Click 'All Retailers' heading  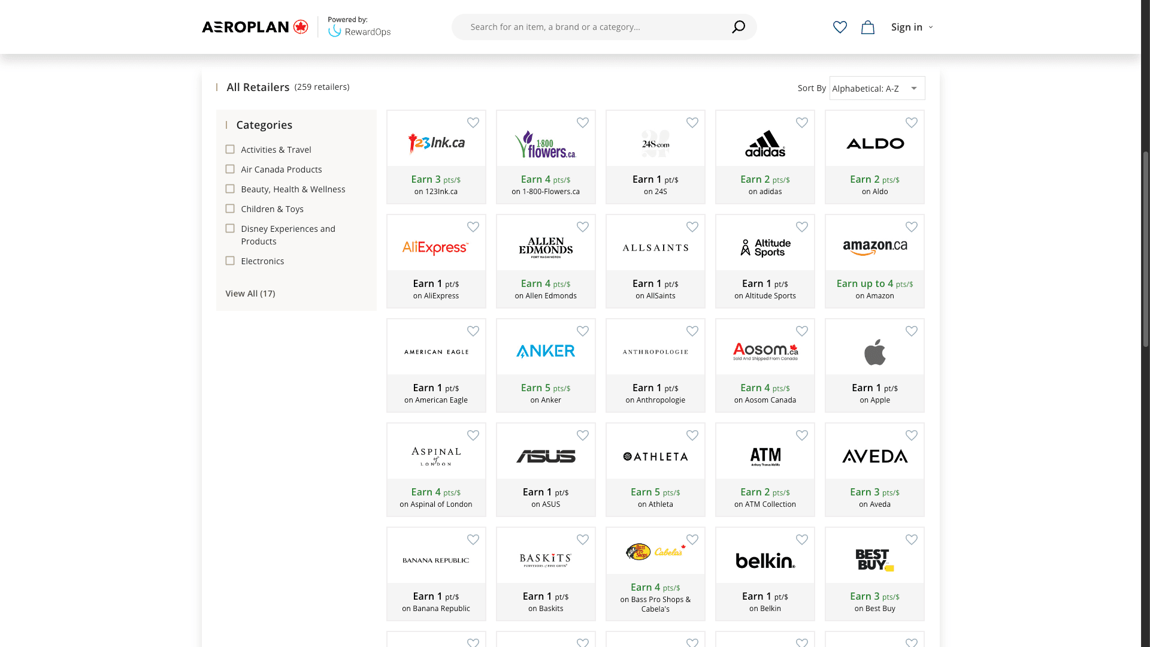point(258,87)
